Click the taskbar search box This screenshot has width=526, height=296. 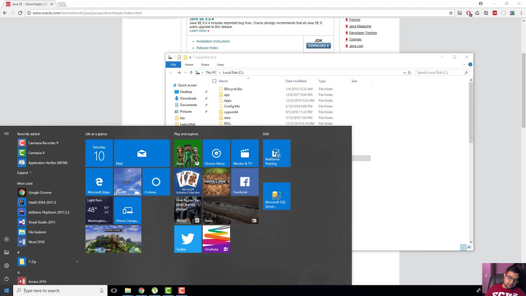click(60, 291)
